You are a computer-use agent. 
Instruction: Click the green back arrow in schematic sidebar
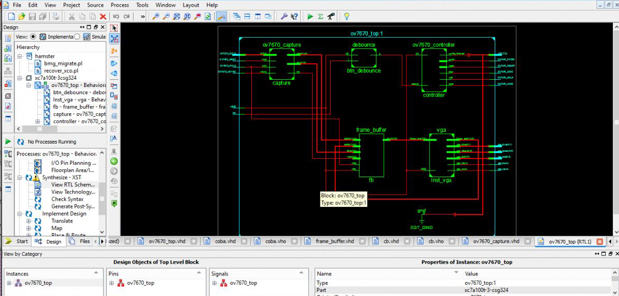pyautogui.click(x=114, y=161)
